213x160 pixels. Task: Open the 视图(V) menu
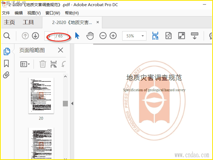[x=34, y=13]
